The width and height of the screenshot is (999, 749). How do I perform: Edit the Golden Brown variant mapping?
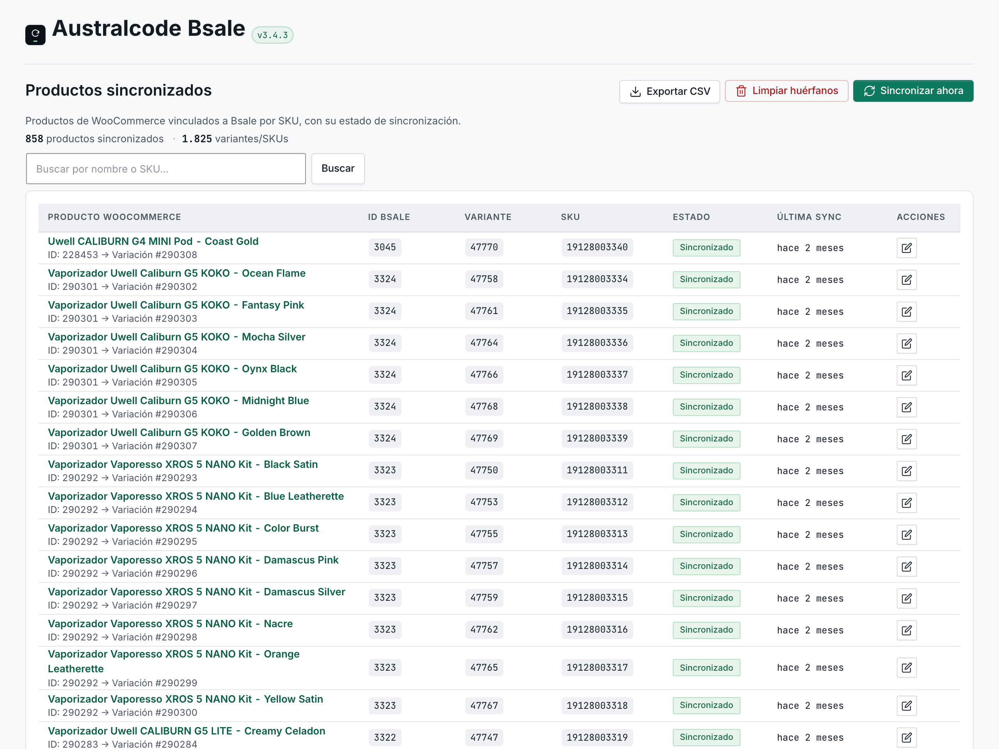[x=907, y=439]
